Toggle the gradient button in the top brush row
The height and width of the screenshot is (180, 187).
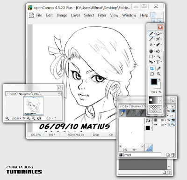(x=173, y=111)
